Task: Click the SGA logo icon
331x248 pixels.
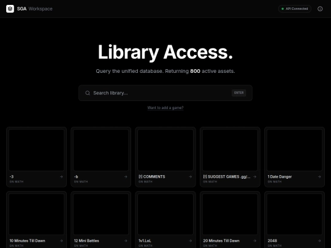Action: click(x=10, y=9)
